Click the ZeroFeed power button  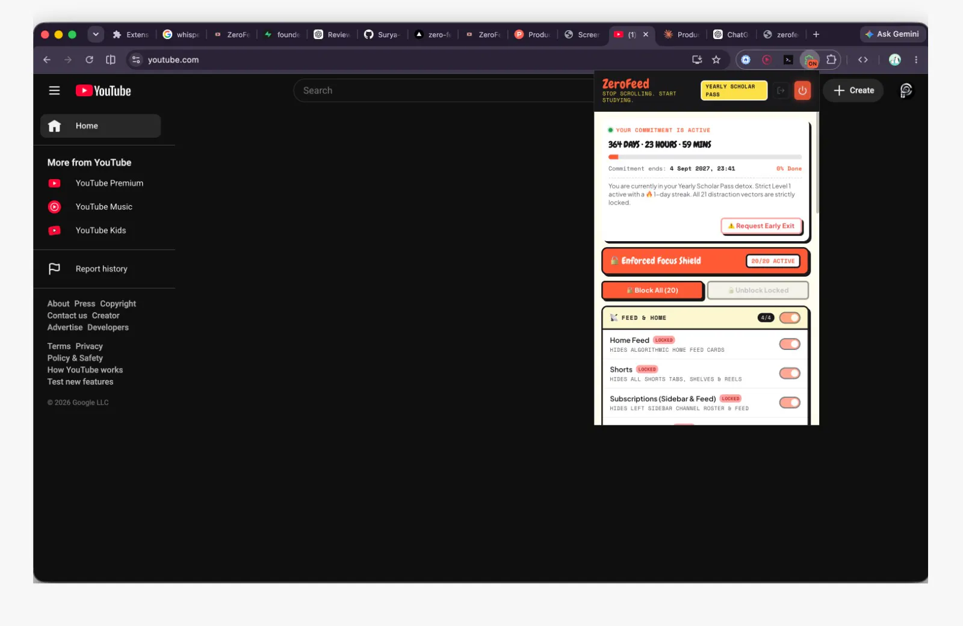802,91
